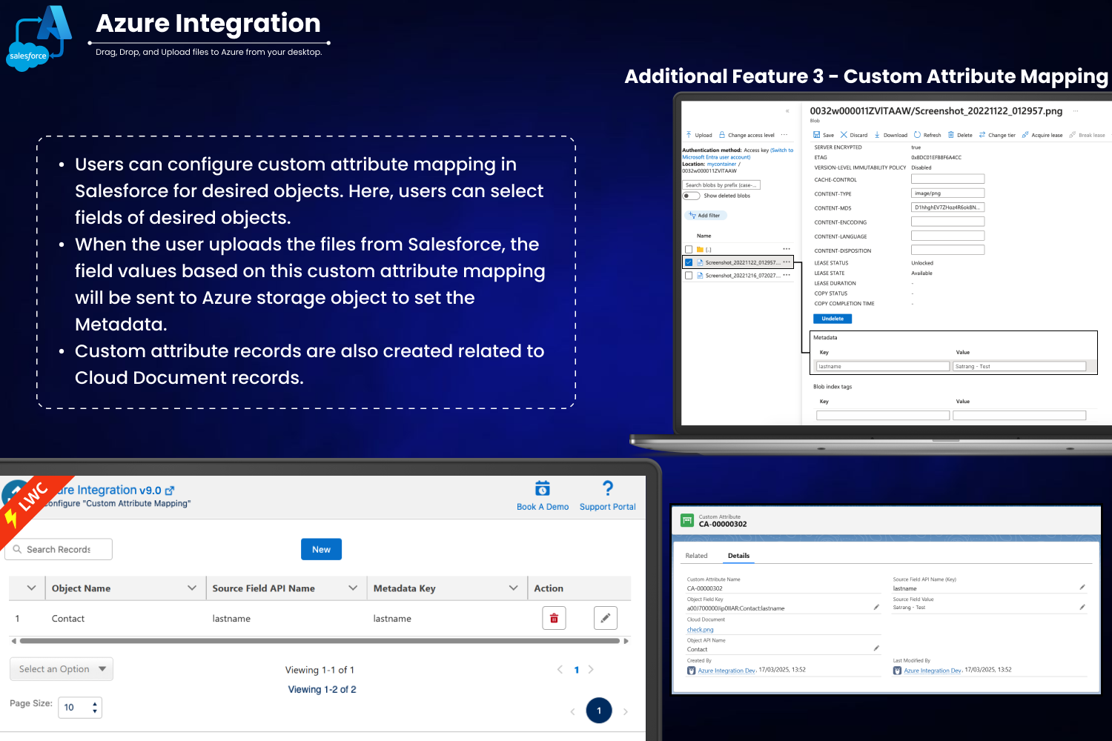
Task: Download the blob from Azure toolbar
Action: (890, 135)
